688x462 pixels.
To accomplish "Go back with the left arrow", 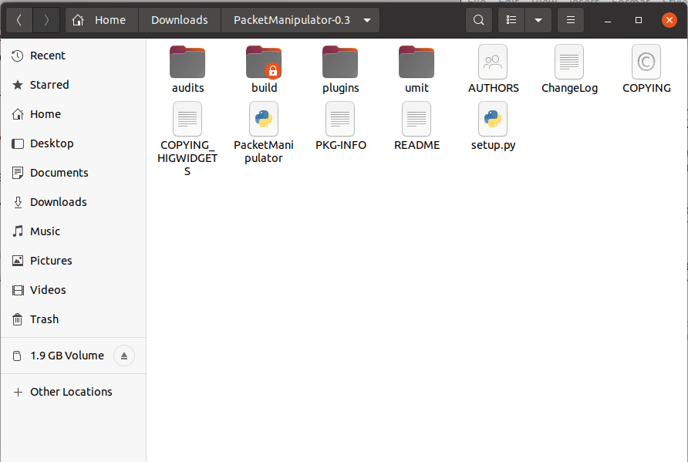I will pyautogui.click(x=19, y=20).
